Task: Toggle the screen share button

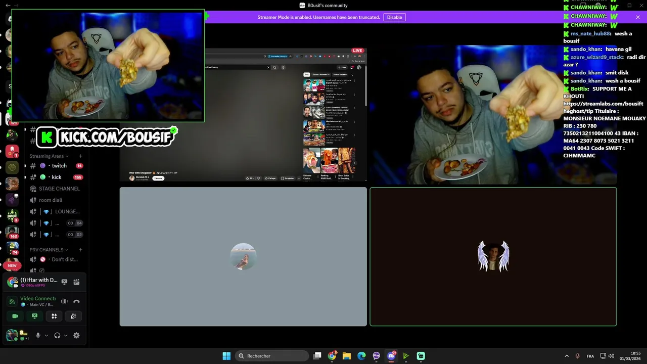Action: pyautogui.click(x=34, y=316)
